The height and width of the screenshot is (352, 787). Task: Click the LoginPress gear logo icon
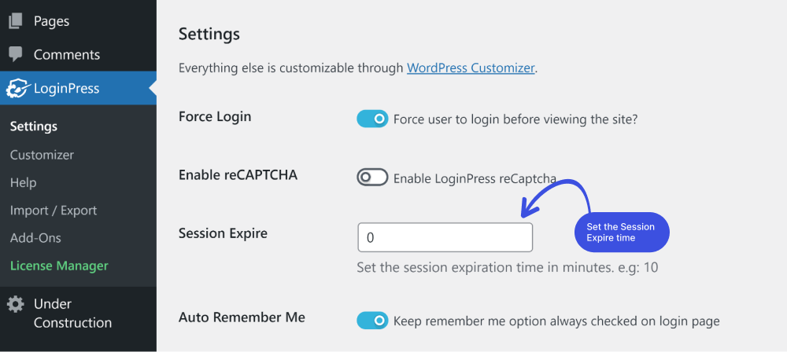(17, 88)
